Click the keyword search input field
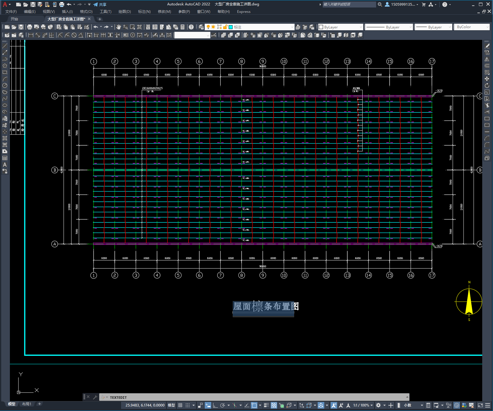 click(349, 4)
